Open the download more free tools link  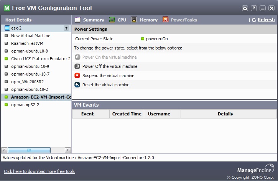[x=39, y=171]
